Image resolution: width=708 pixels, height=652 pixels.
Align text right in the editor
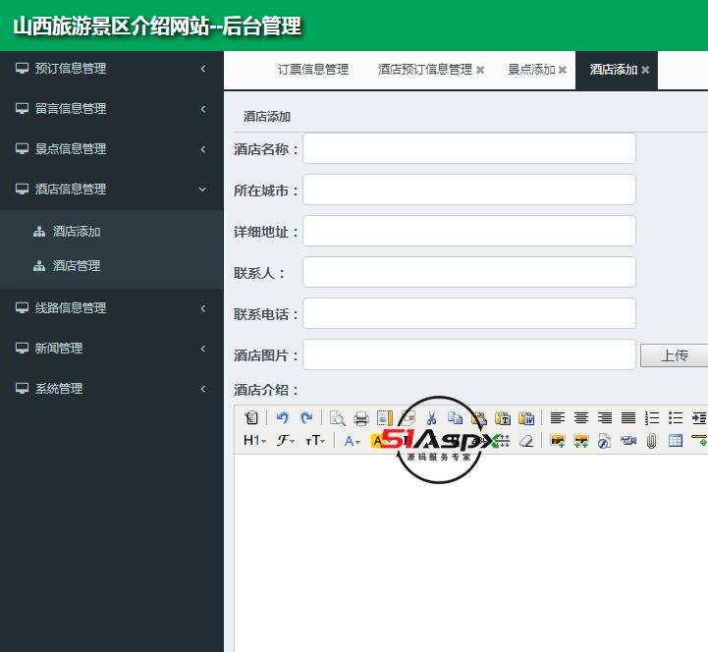[x=605, y=417]
